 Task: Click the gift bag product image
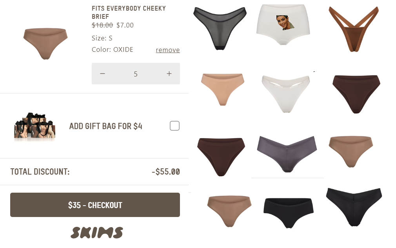[x=35, y=126]
